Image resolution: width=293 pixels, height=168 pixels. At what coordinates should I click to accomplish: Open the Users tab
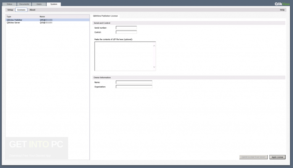(39, 4)
